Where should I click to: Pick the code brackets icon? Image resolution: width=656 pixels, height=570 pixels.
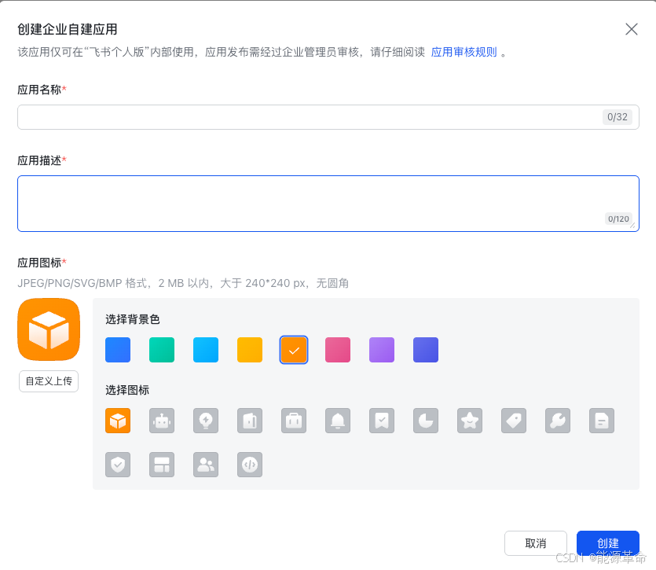[250, 465]
